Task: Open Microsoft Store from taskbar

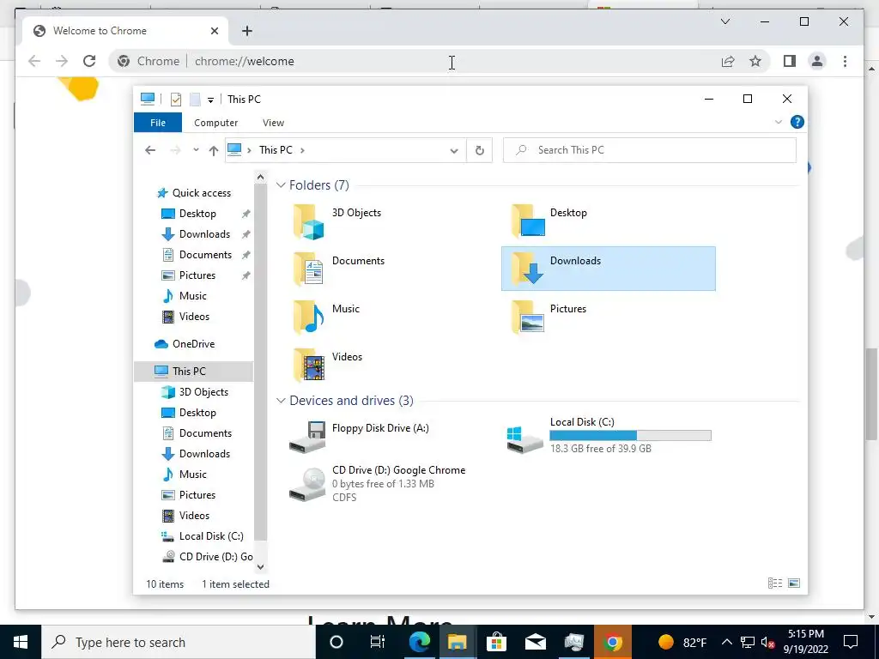Action: (x=496, y=642)
